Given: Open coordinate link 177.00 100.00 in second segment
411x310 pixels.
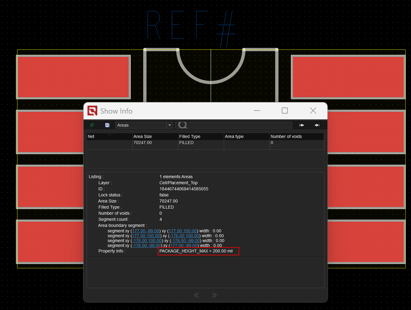Looking at the screenshot, I should (x=146, y=236).
